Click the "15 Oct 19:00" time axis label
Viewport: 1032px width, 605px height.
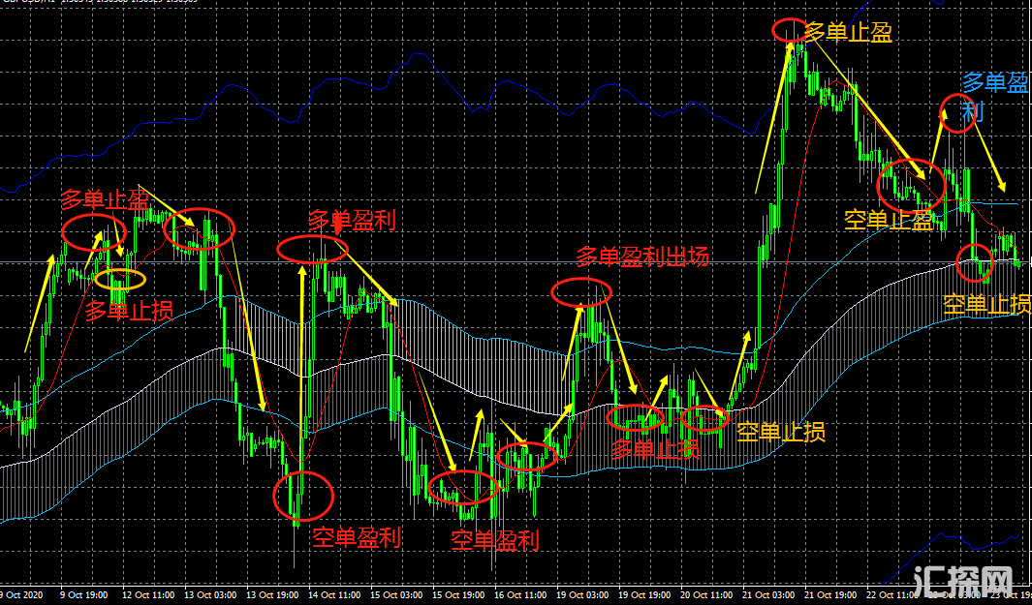point(458,595)
